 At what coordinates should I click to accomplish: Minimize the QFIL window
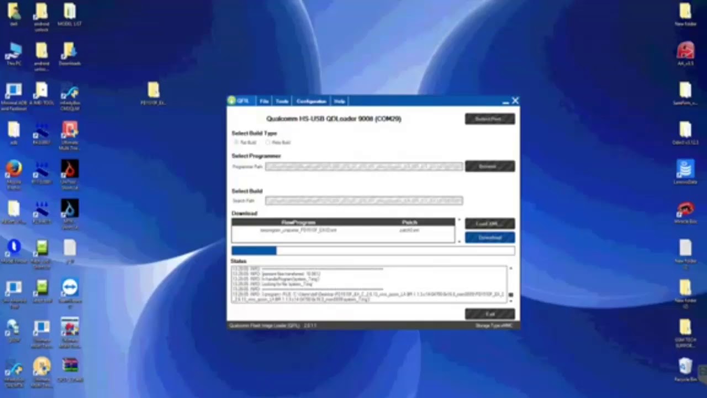(x=505, y=102)
